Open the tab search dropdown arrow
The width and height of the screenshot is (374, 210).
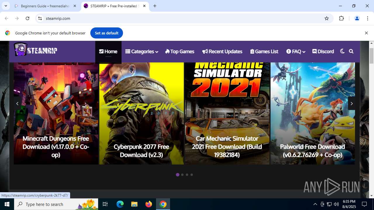click(x=6, y=6)
